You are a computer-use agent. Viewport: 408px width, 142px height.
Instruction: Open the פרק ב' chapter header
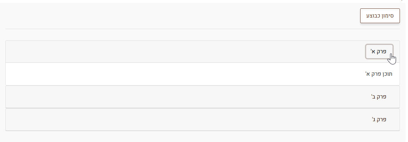point(379,97)
